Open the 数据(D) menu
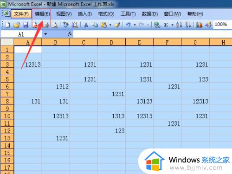 pyautogui.click(x=150, y=14)
